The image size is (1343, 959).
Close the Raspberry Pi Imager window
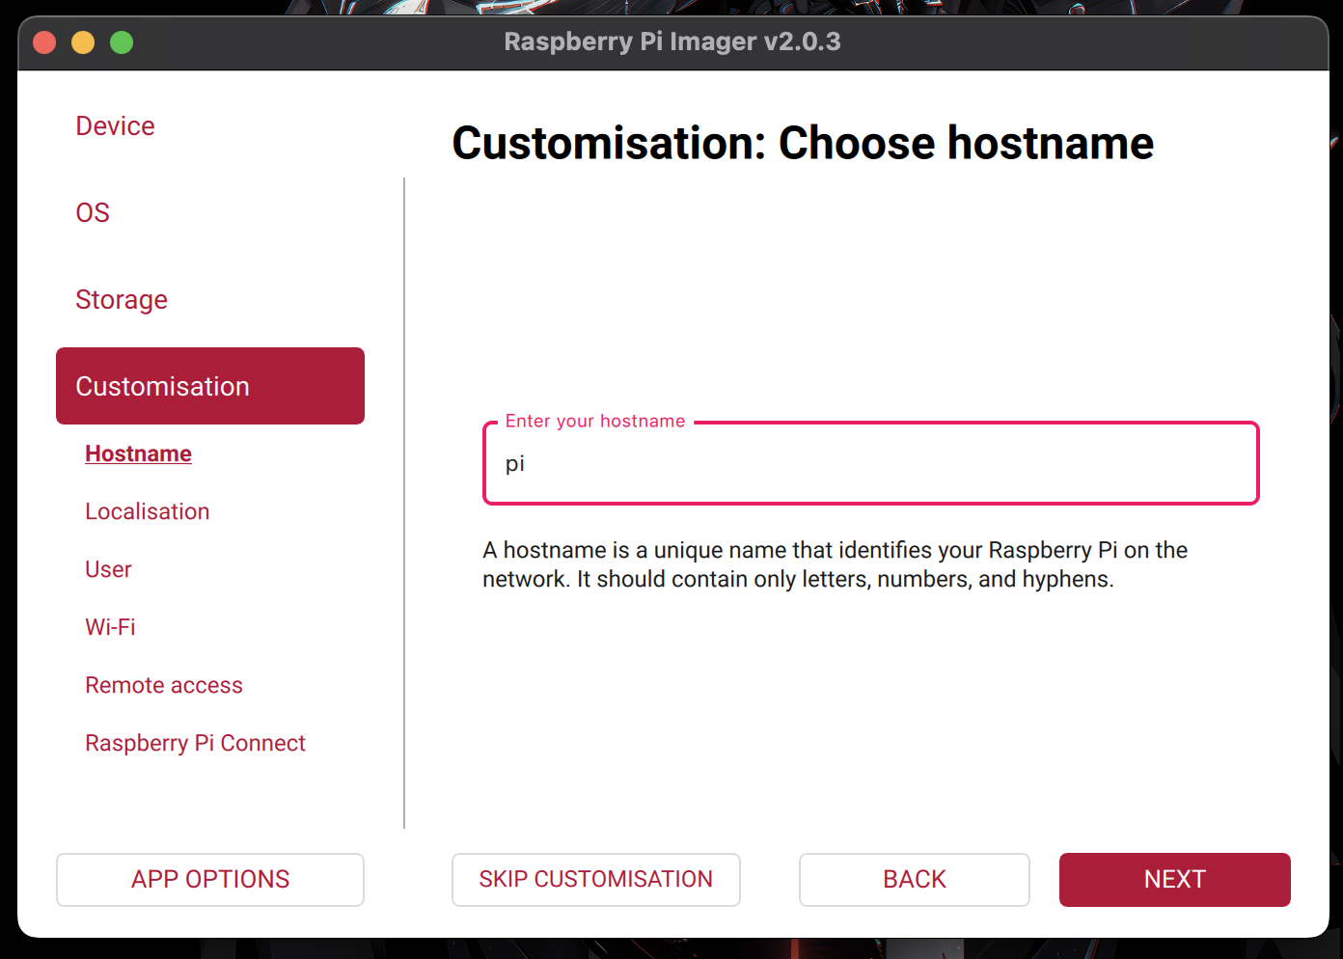(x=44, y=42)
